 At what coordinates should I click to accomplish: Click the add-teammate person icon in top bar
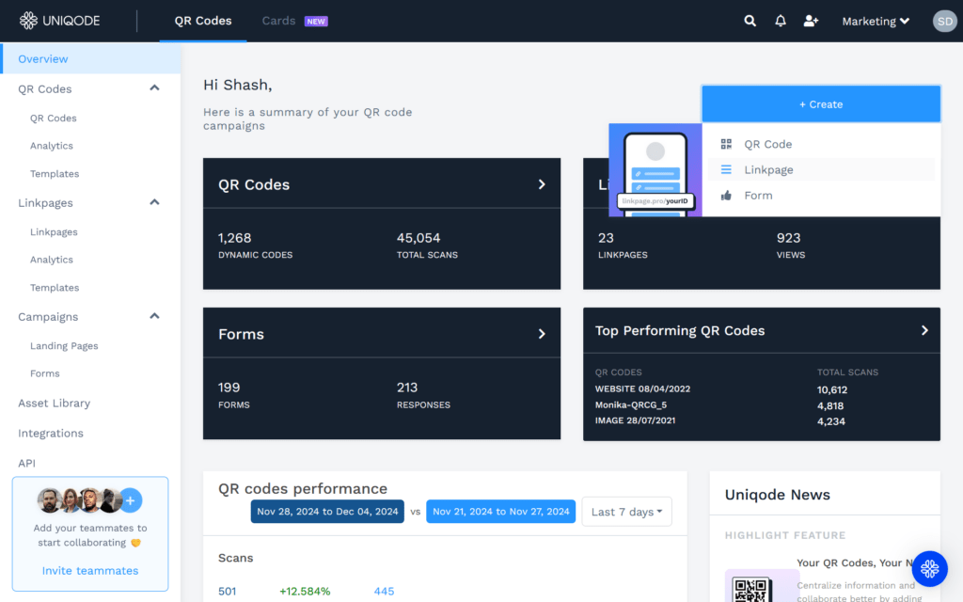coord(811,20)
